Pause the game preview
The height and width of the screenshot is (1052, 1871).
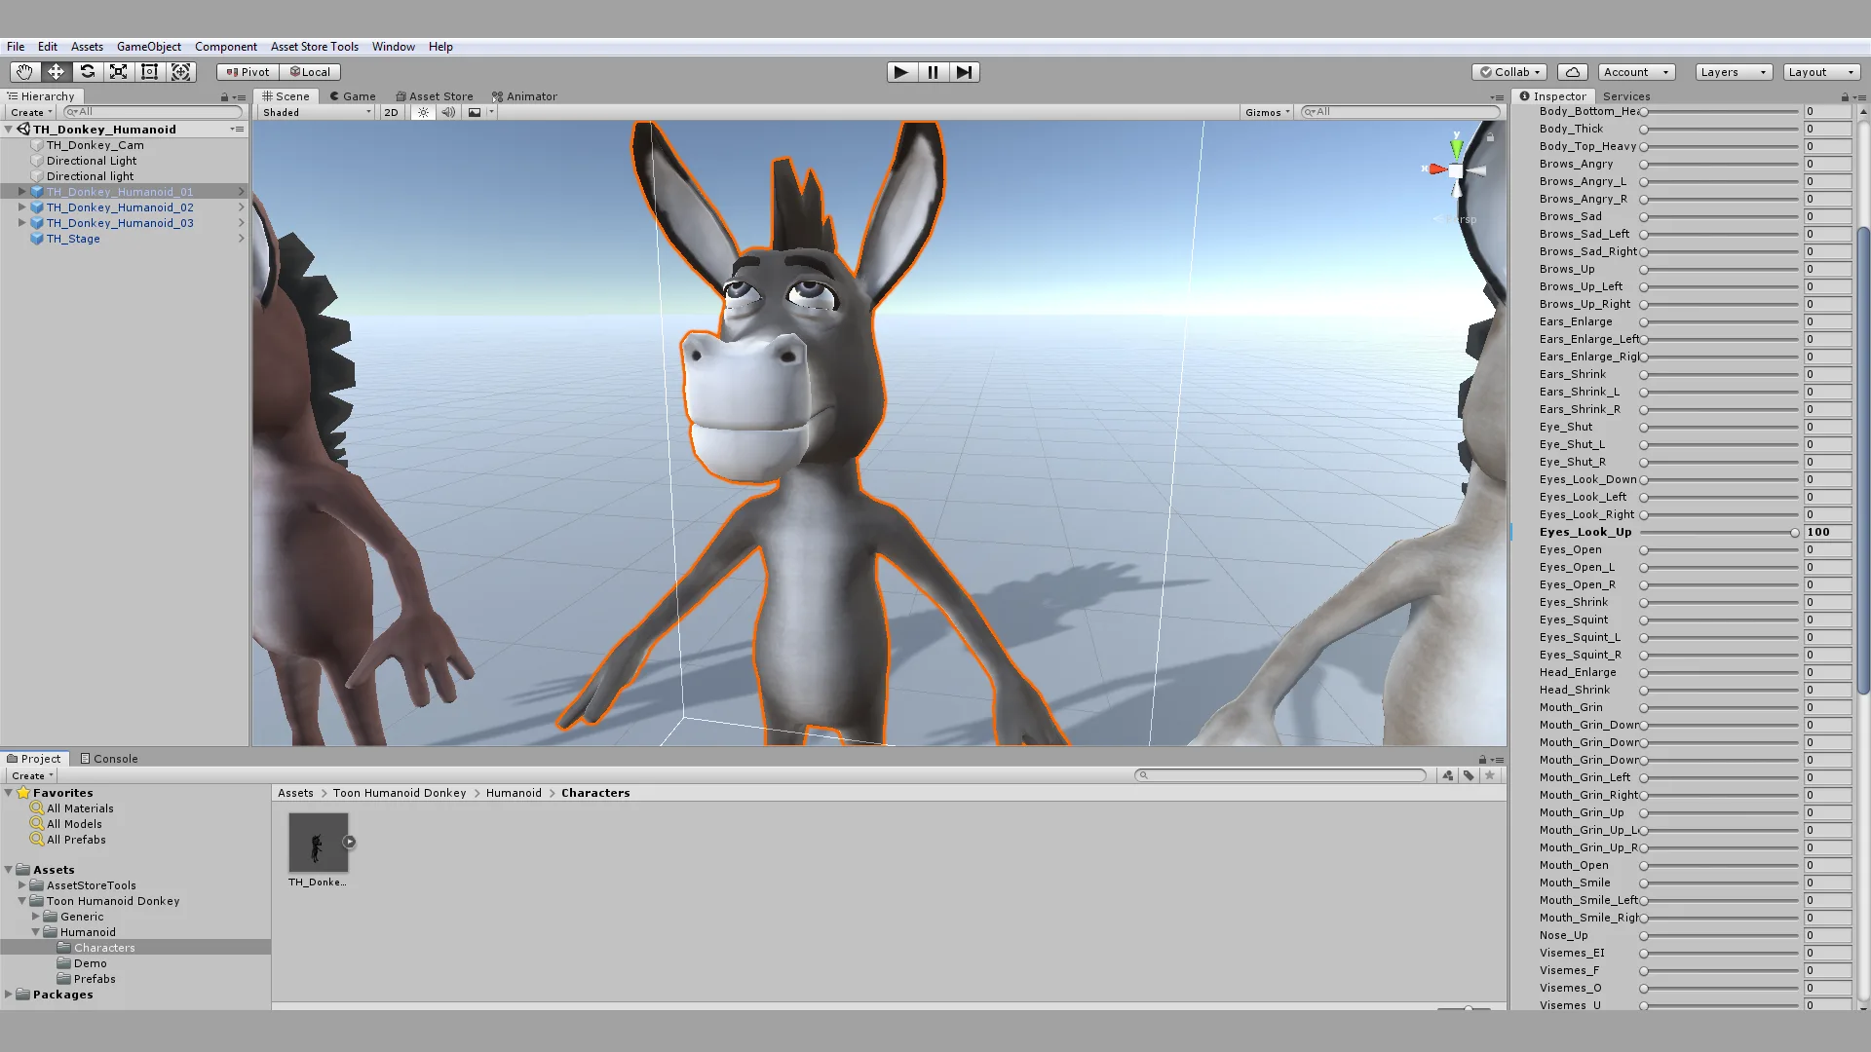933,71
